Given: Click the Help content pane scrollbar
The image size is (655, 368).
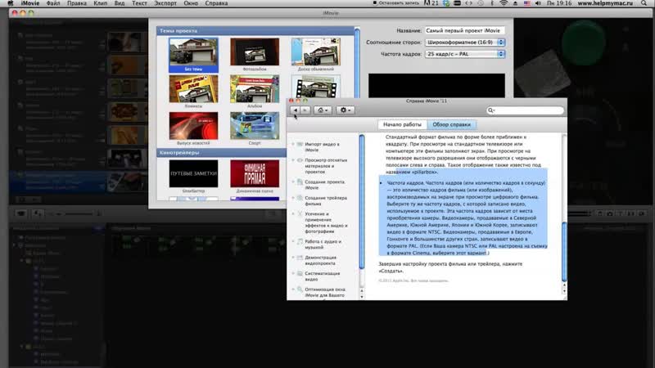Looking at the screenshot, I should pos(564,252).
